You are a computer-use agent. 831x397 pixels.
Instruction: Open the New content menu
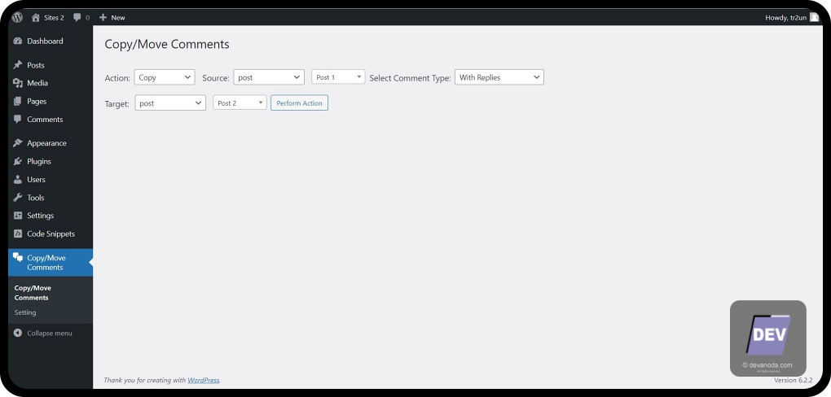tap(112, 17)
